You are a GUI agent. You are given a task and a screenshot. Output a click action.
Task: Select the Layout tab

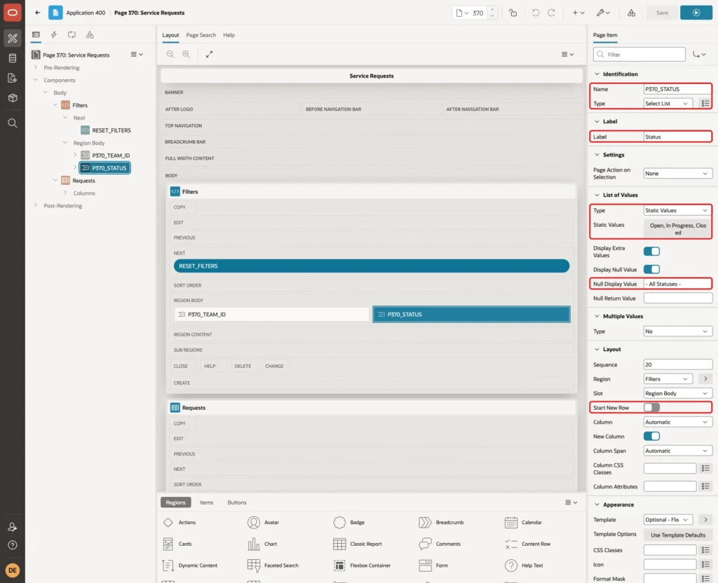point(170,35)
